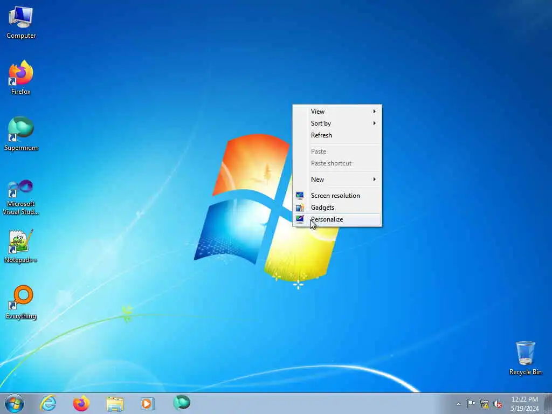The image size is (552, 414).
Task: Launch Internet Explorer from the taskbar
Action: pos(48,403)
